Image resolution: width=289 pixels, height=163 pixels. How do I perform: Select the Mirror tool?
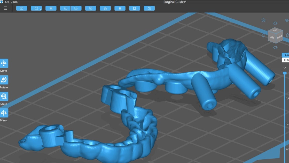click(x=4, y=113)
